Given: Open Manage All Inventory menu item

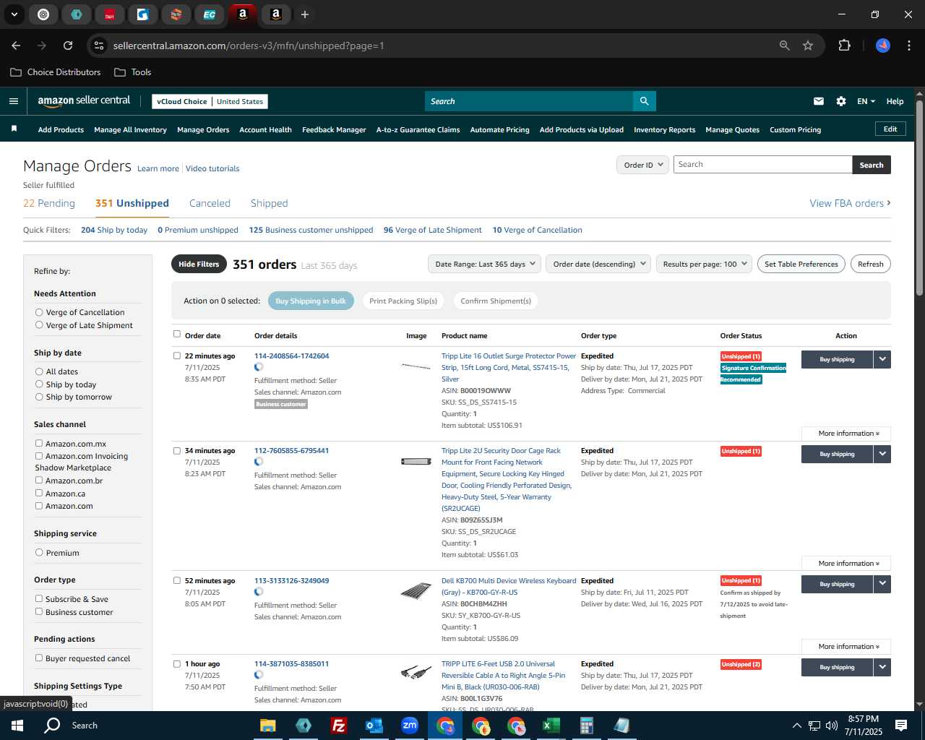Looking at the screenshot, I should point(130,130).
